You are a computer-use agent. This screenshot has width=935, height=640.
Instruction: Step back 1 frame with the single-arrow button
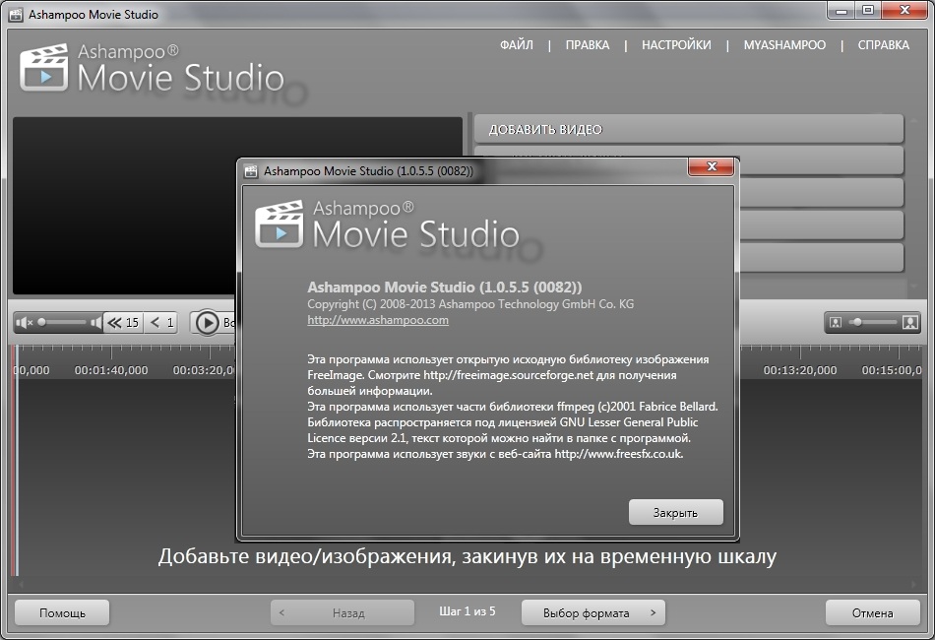[x=161, y=323]
